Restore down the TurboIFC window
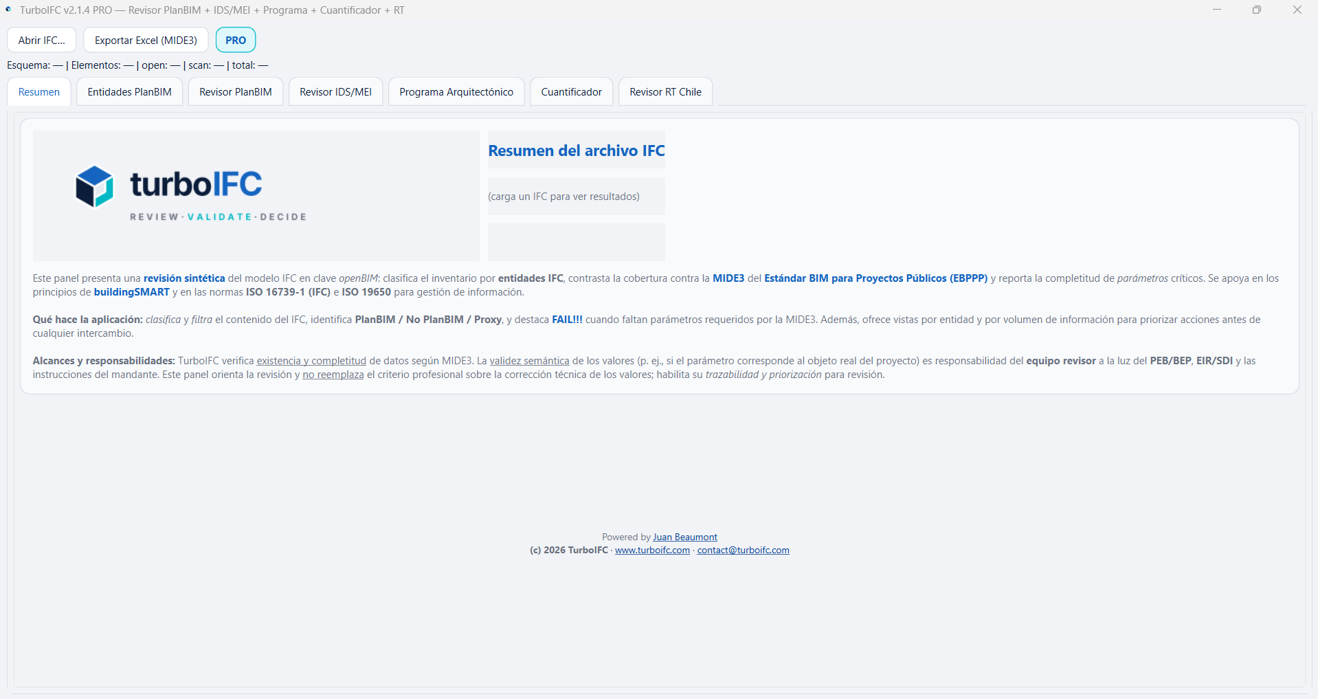The image size is (1318, 699). [x=1257, y=10]
